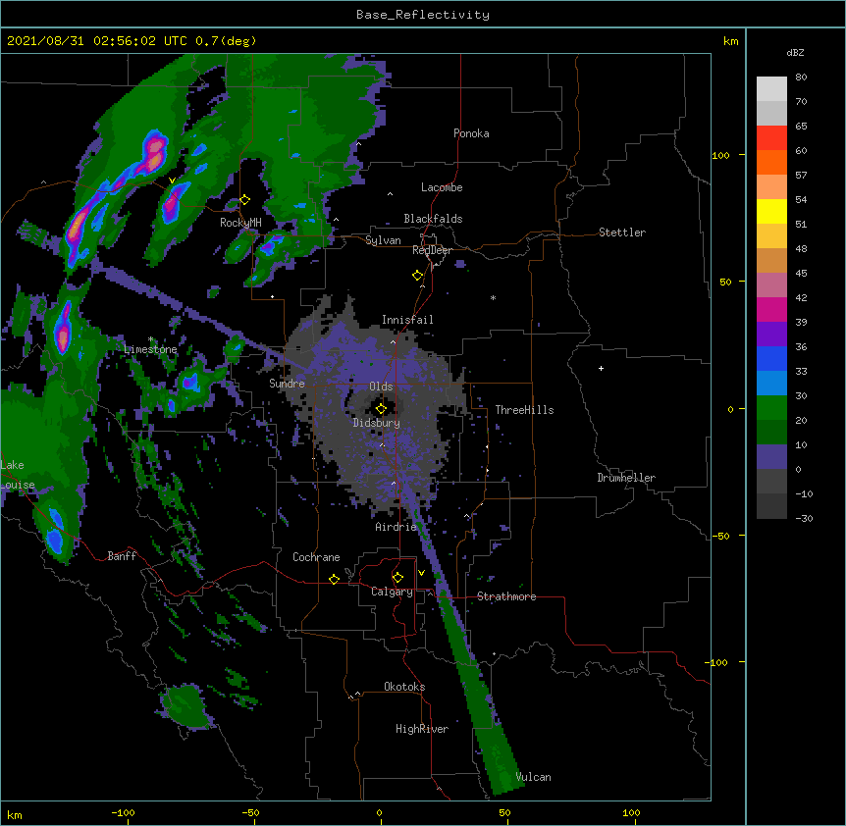Screen dimensions: 846x826
Task: Click the Olds city label
Action: coord(381,387)
